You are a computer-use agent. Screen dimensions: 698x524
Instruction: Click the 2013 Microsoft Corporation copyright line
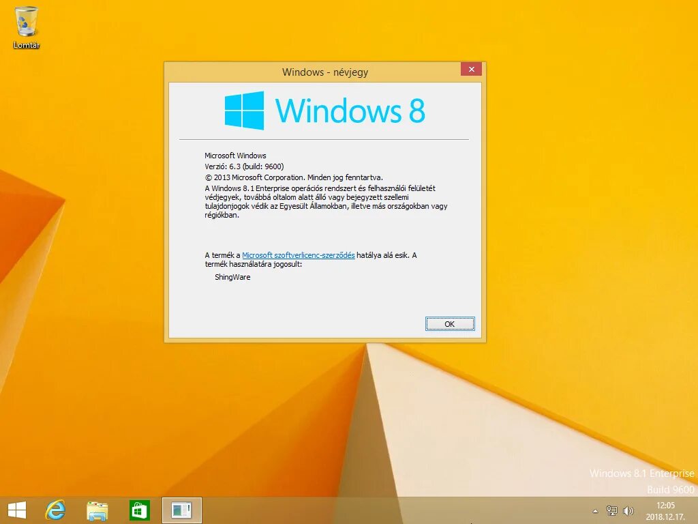294,177
